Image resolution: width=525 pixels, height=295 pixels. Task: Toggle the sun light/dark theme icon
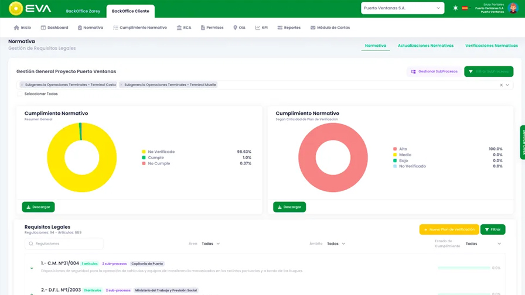(455, 8)
